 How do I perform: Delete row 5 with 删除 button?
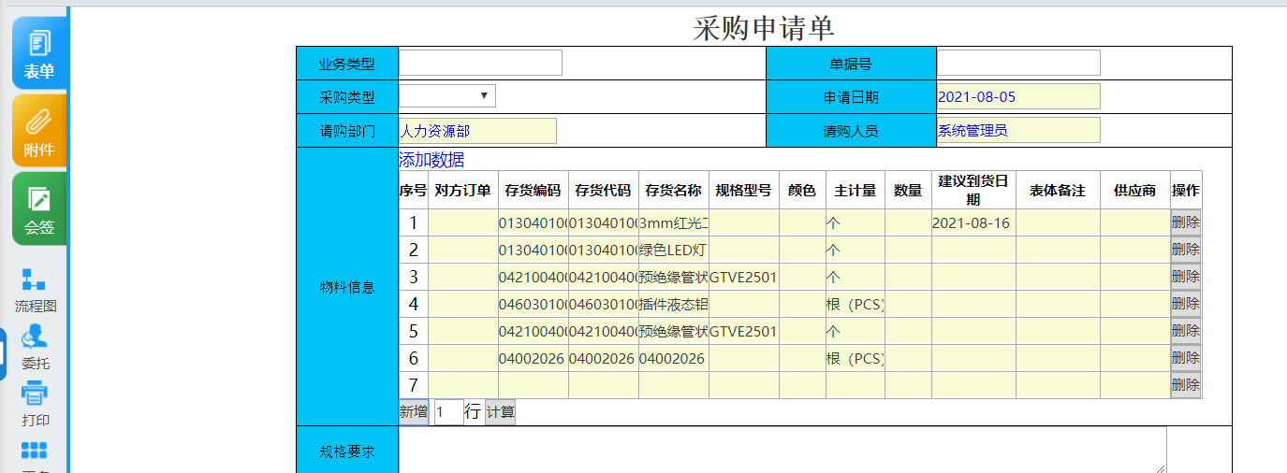(x=1186, y=331)
